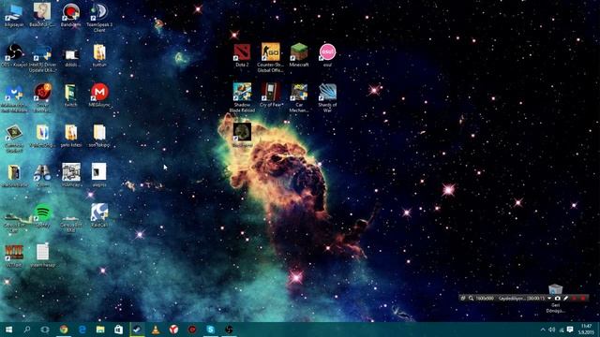Open the Action Center notifications icon
This screenshot has width=600, height=337.
pyautogui.click(x=570, y=330)
